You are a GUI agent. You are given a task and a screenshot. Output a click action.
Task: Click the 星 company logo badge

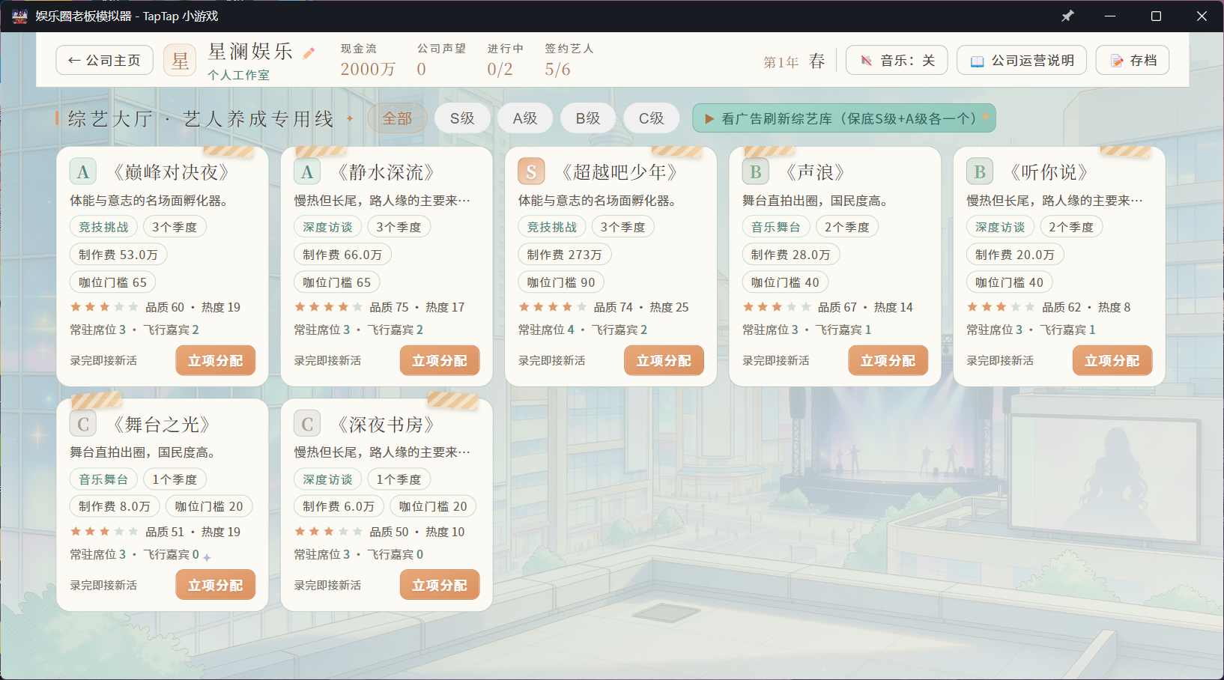tap(180, 60)
